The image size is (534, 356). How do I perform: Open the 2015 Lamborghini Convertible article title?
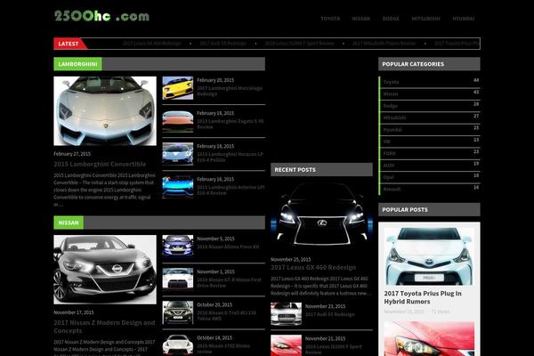click(x=100, y=164)
